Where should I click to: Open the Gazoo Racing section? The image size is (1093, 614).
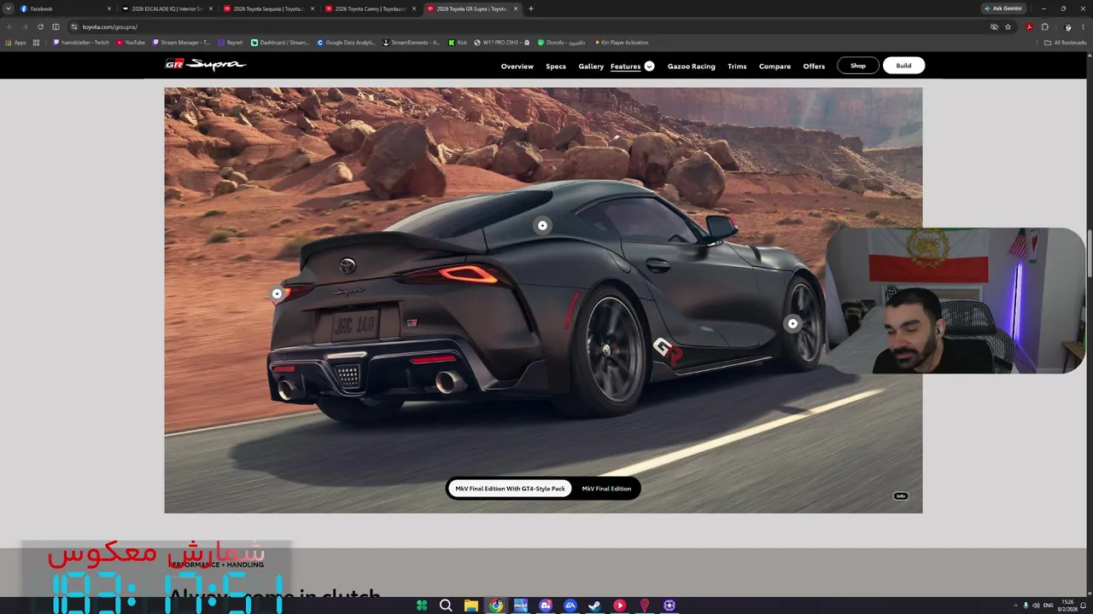click(691, 66)
